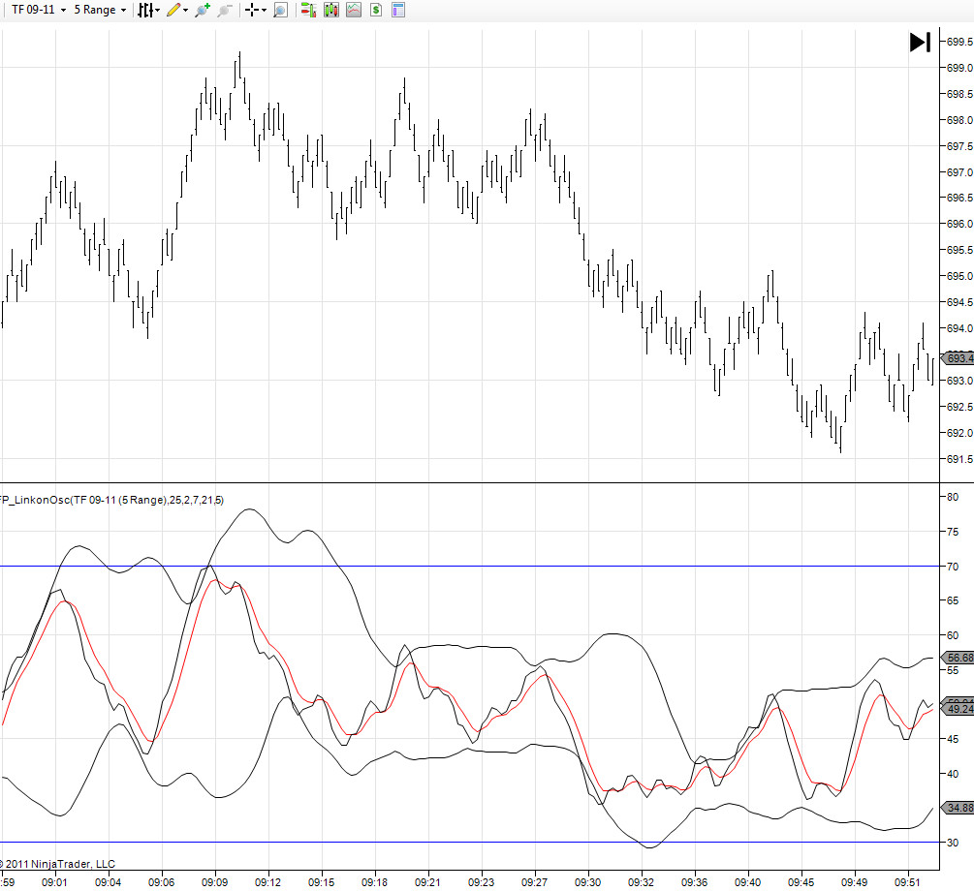Open the data series candlestick icon
The image size is (974, 891).
(331, 10)
